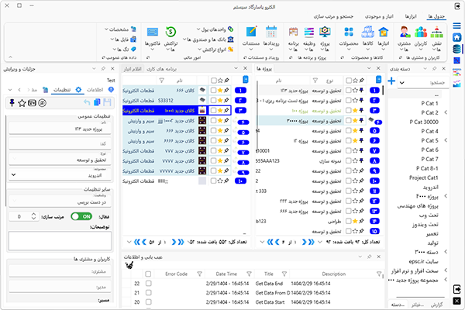Click the توضیحات text box
Screen dimensions: 465x310
pyautogui.click(x=58, y=243)
